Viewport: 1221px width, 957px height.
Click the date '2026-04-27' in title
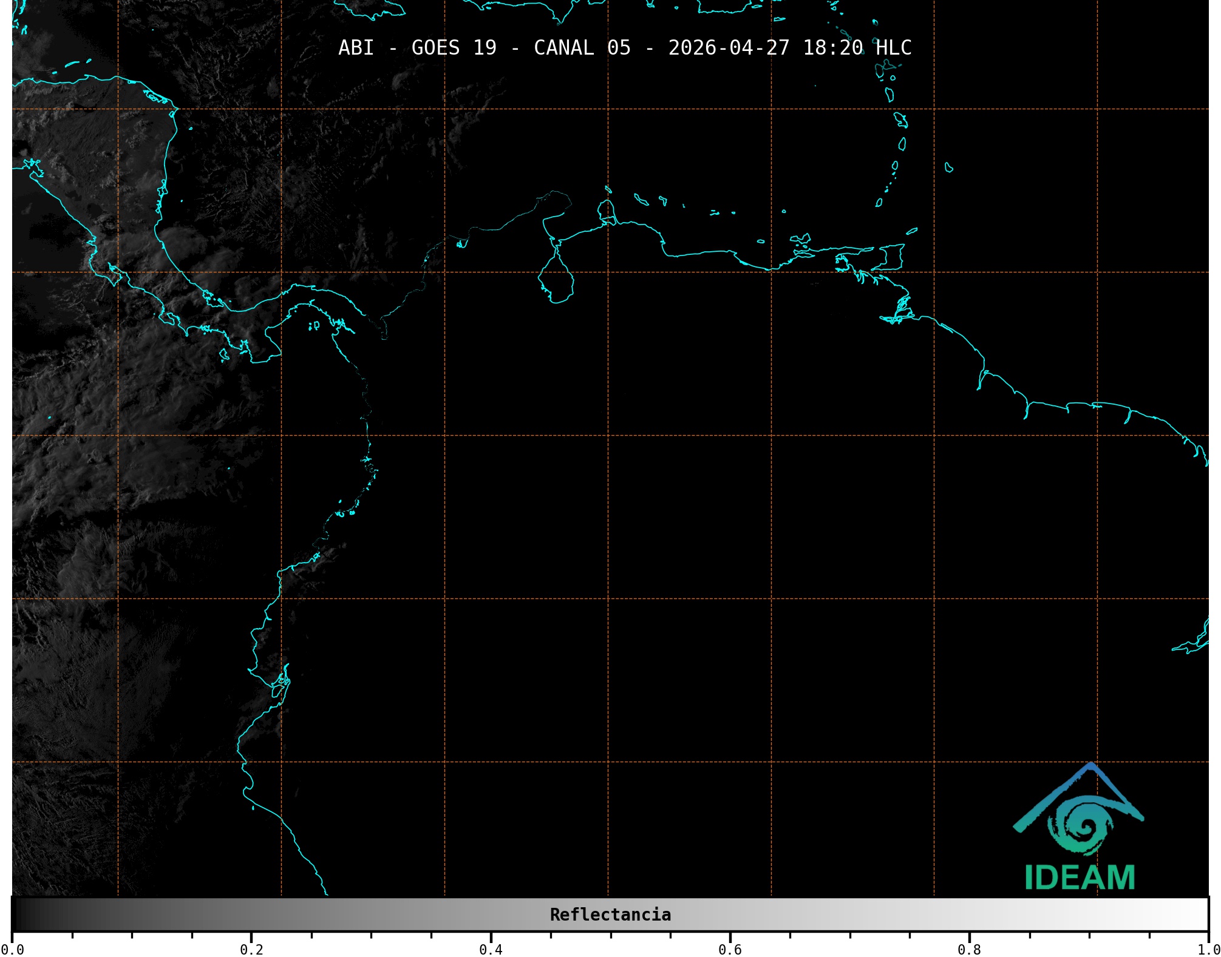click(x=729, y=48)
